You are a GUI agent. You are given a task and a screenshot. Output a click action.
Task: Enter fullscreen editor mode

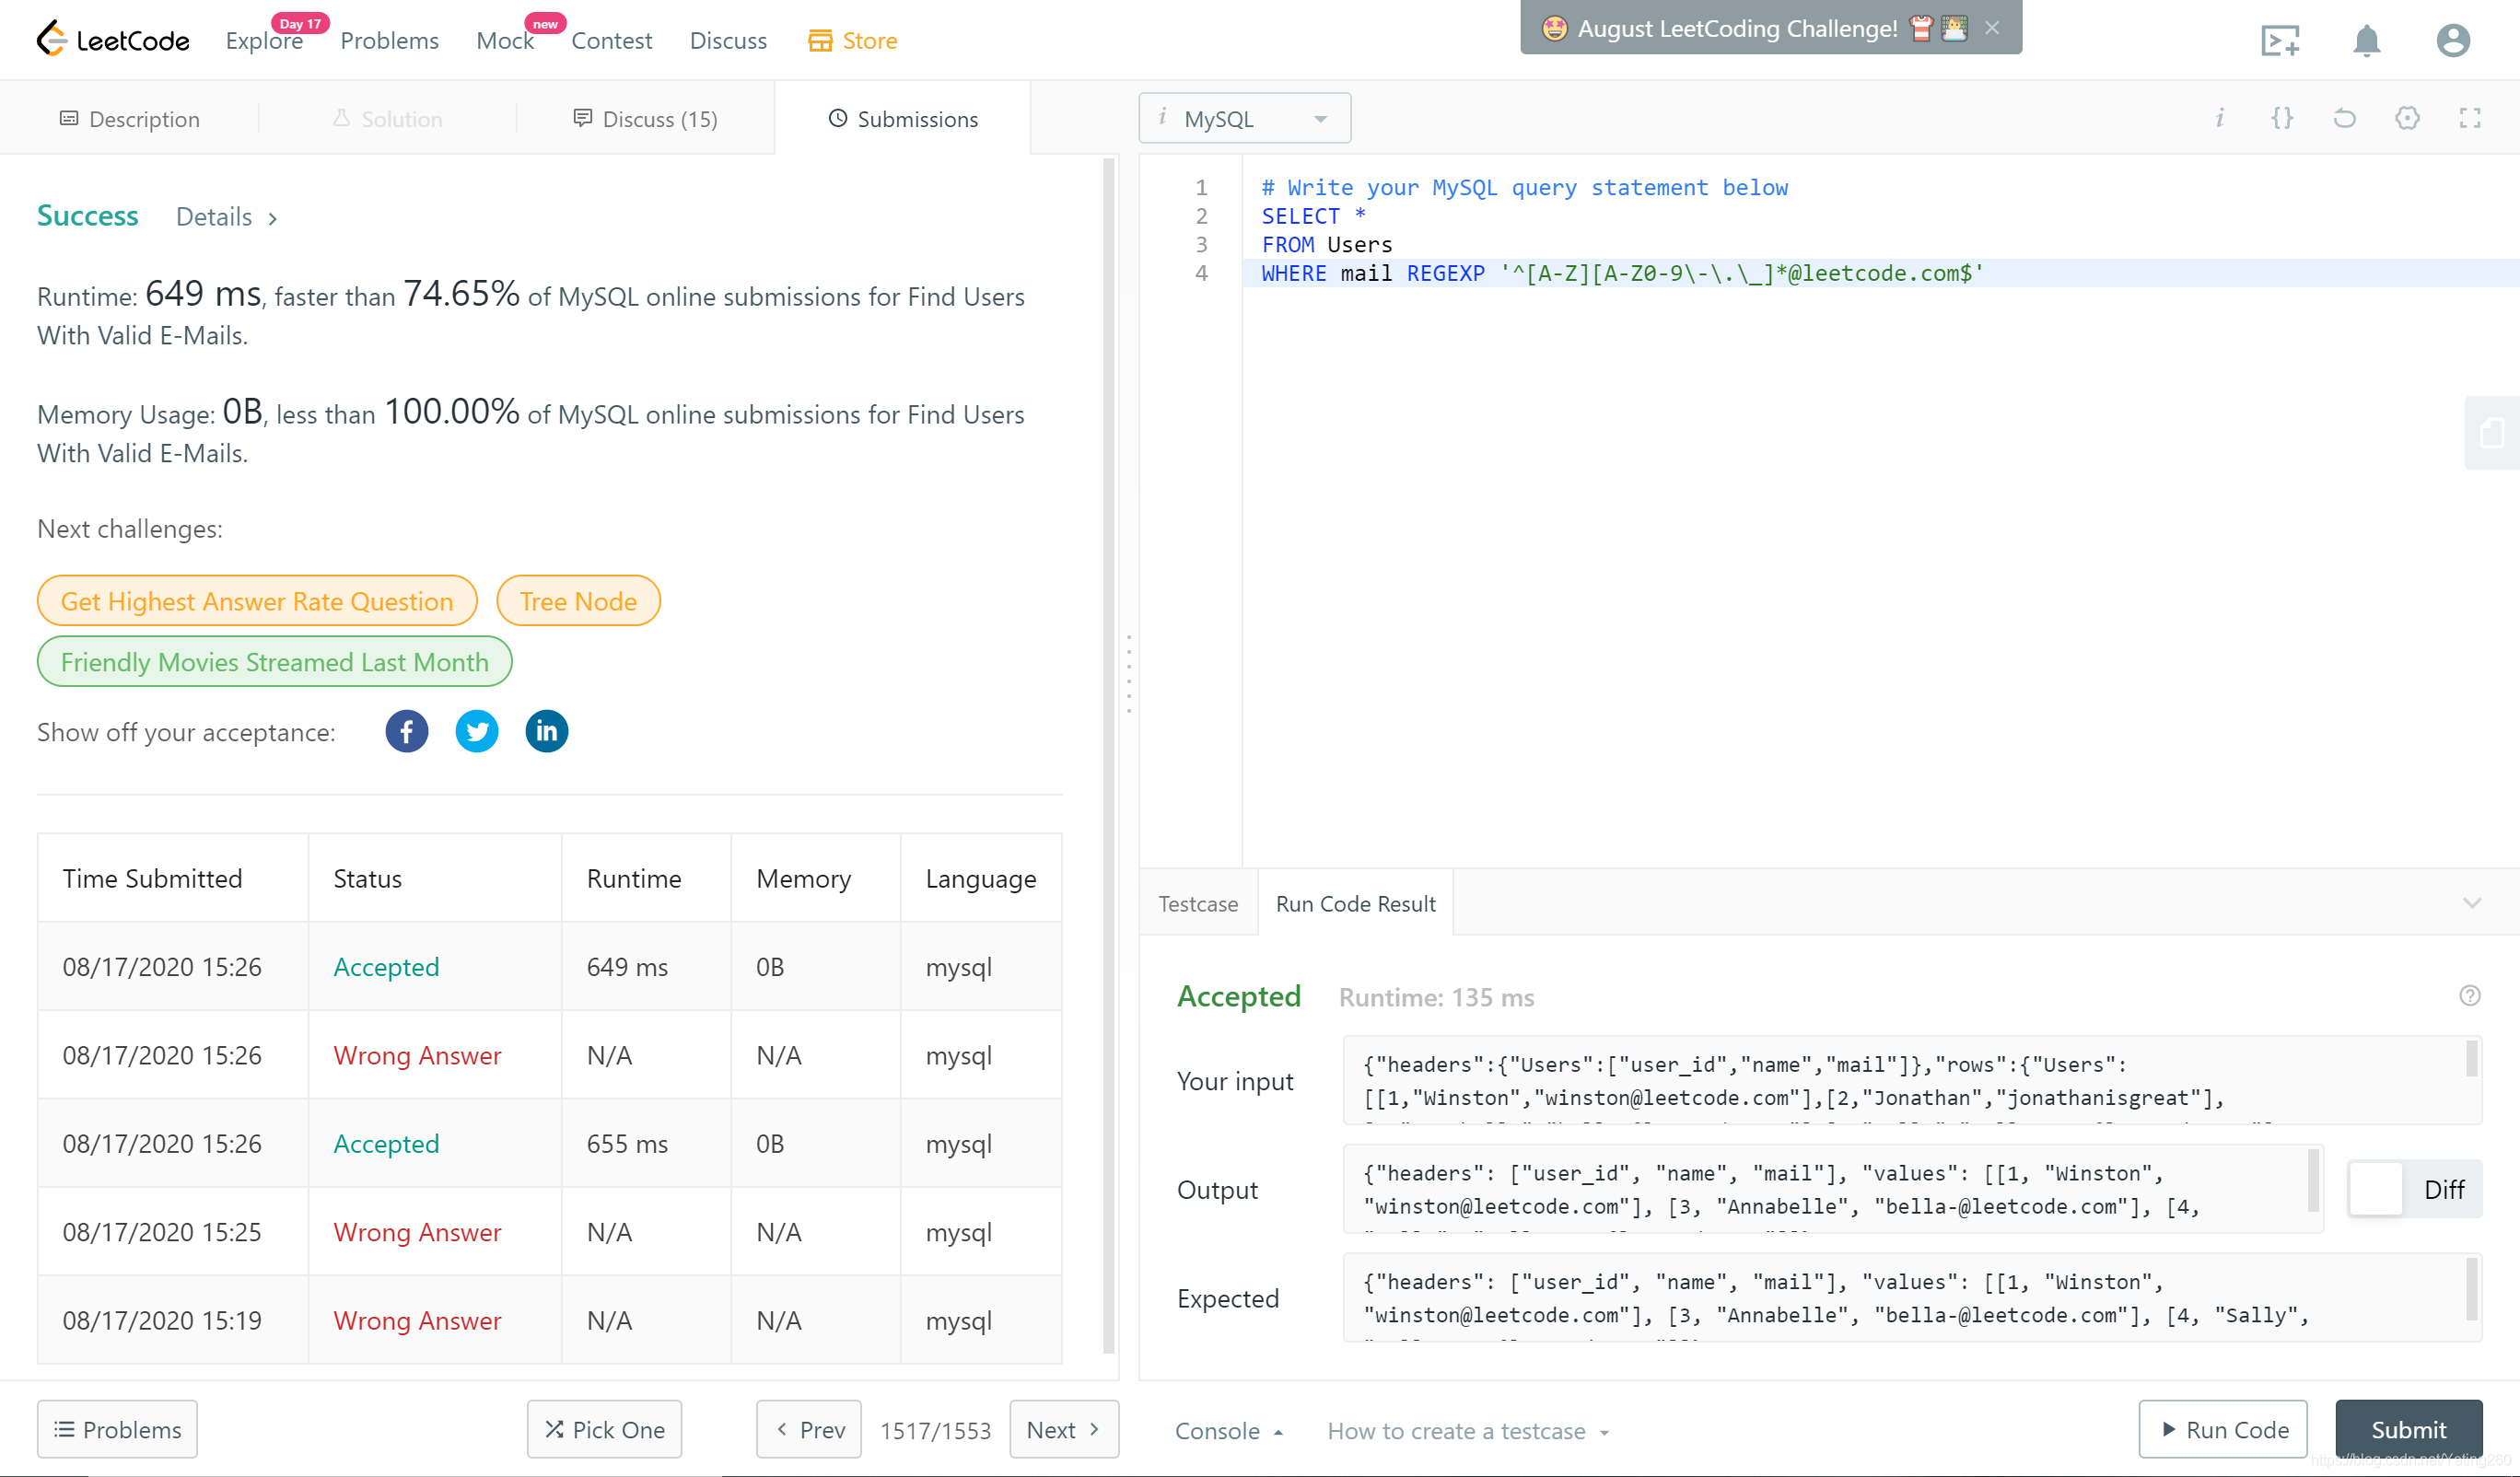pos(2469,119)
